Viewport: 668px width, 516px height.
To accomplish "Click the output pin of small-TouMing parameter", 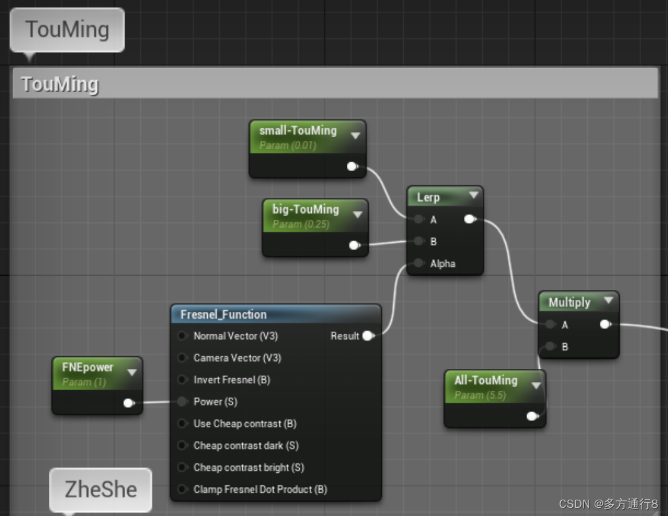I will click(x=352, y=167).
